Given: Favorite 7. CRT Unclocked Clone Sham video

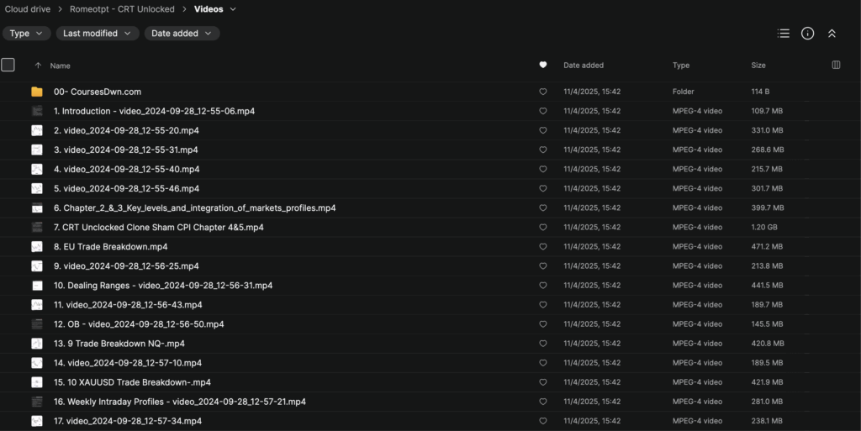Looking at the screenshot, I should pyautogui.click(x=543, y=228).
